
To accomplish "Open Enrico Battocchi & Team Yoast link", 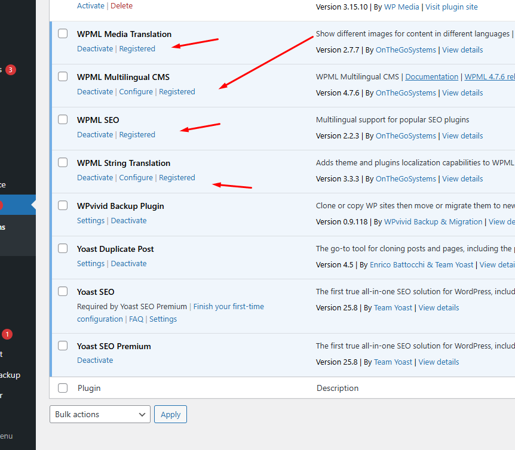I will pyautogui.click(x=421, y=264).
